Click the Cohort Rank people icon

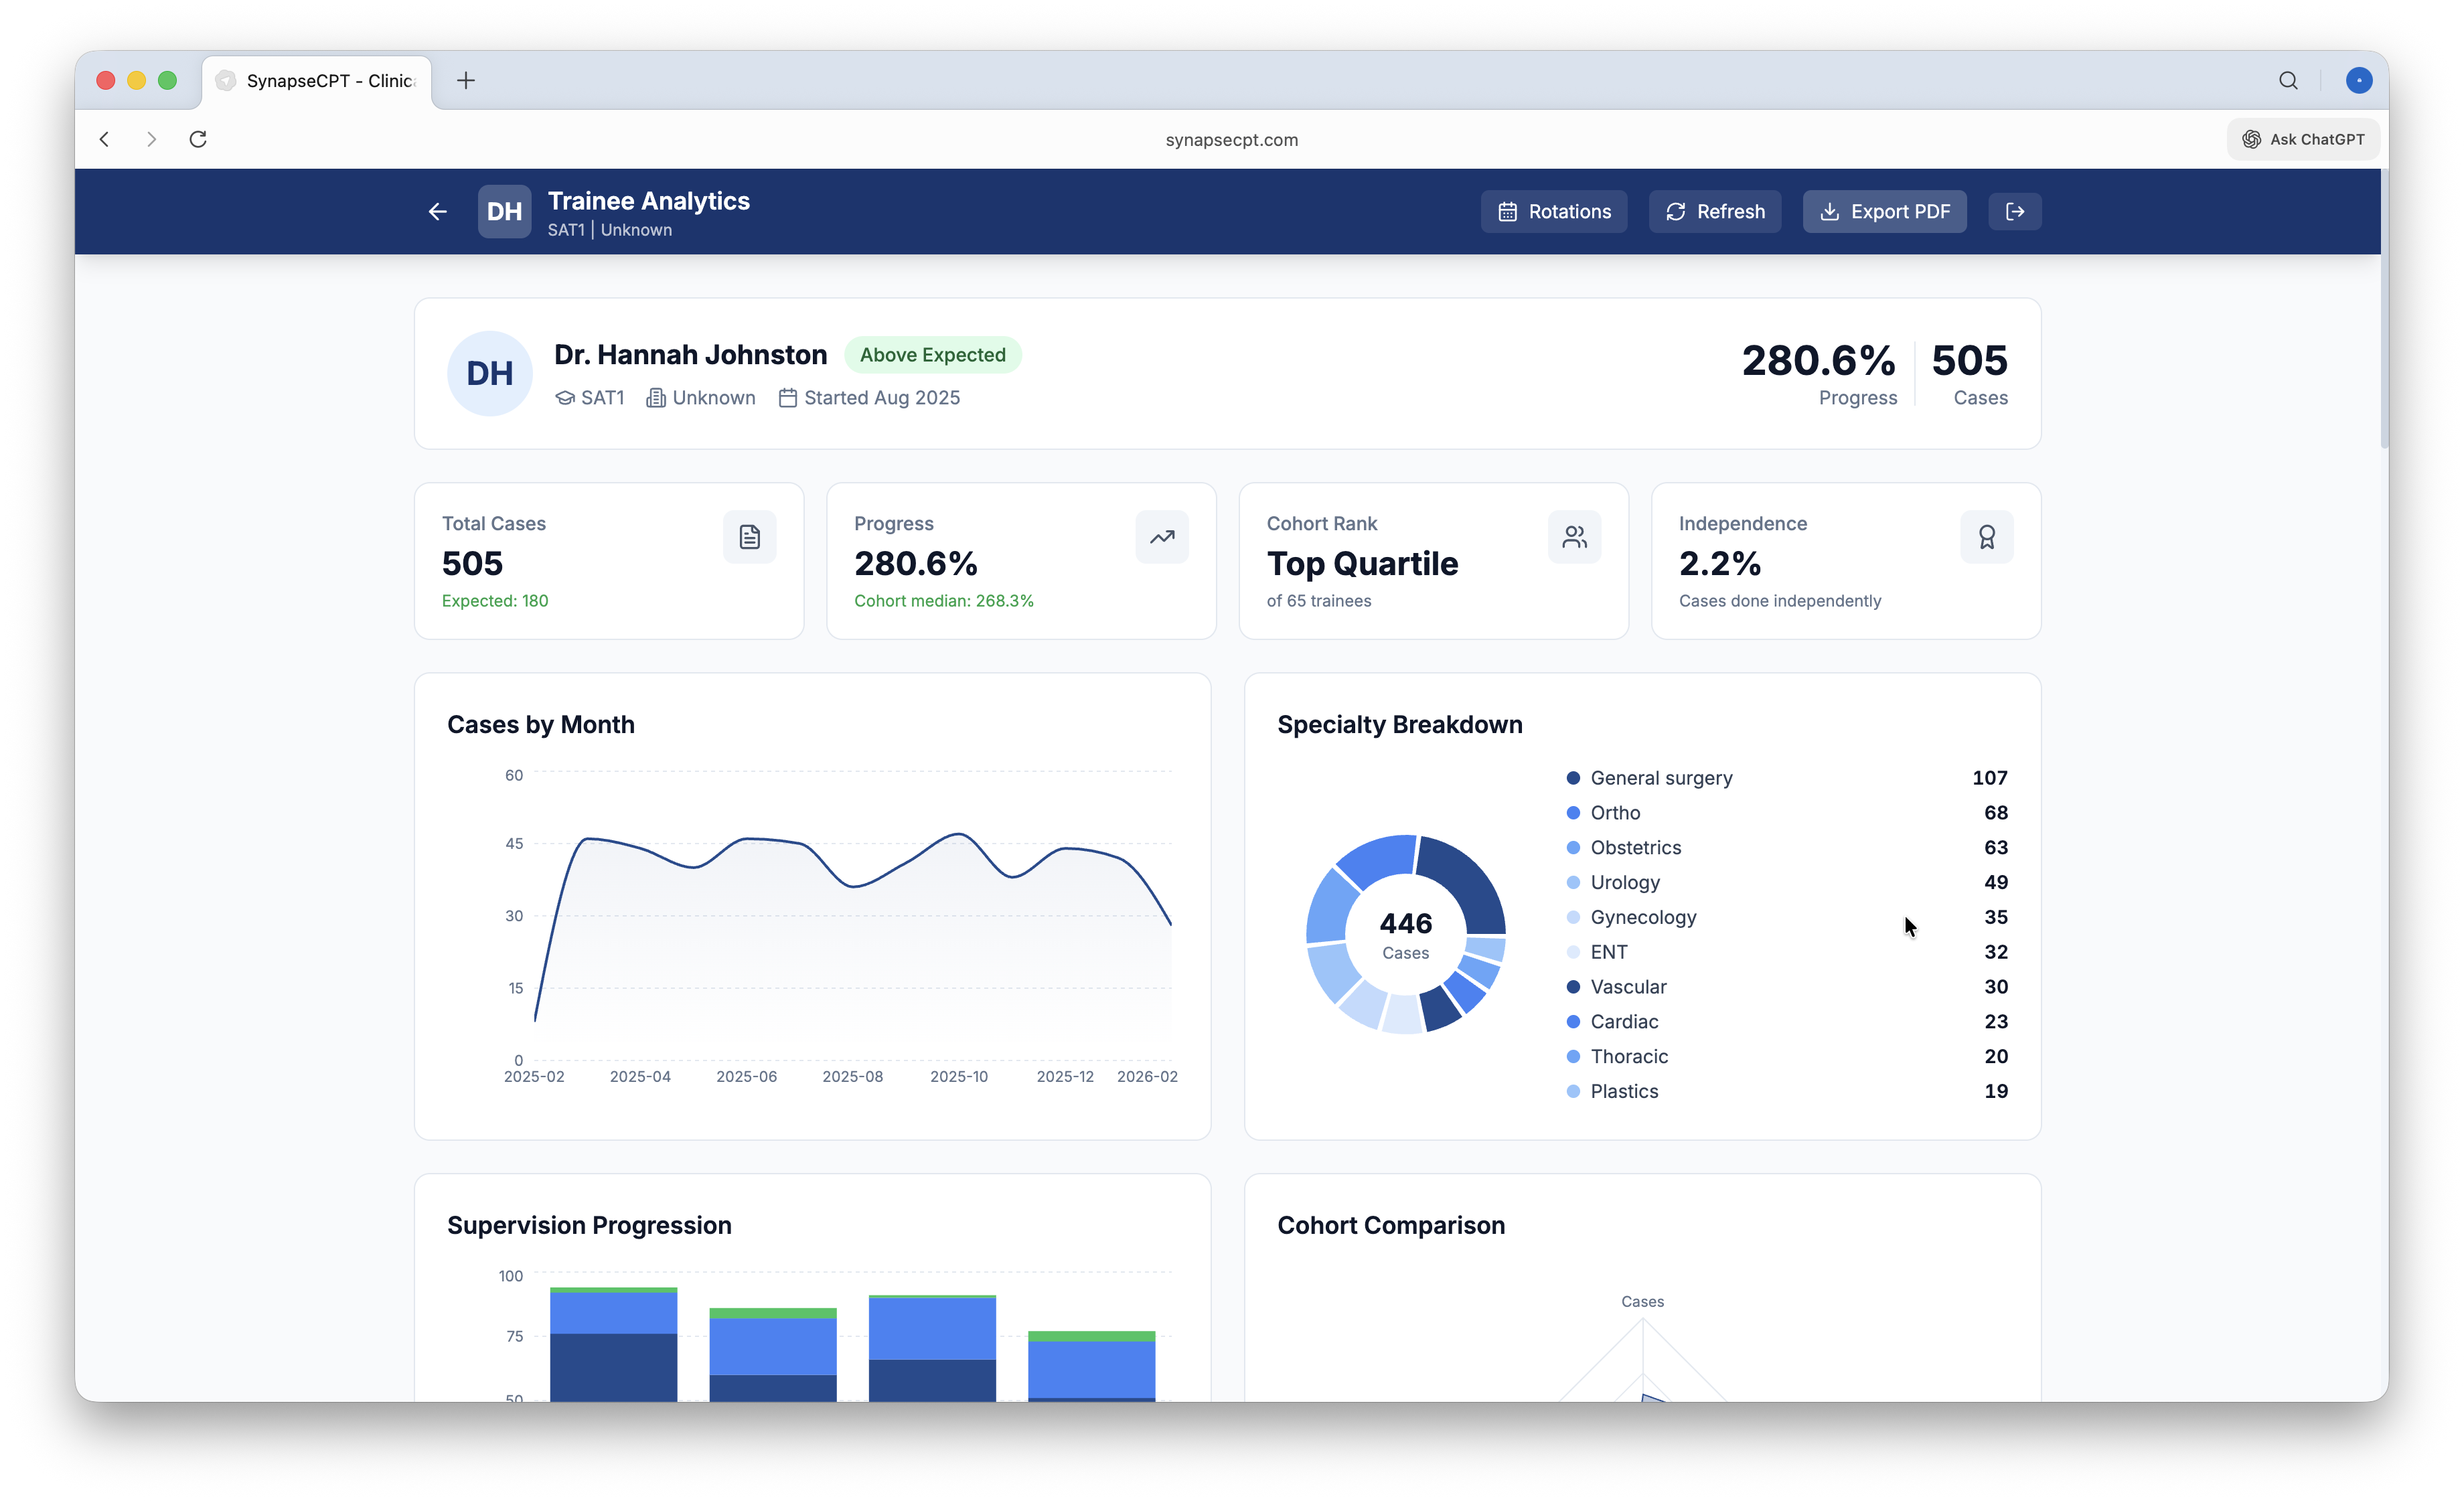[x=1574, y=537]
